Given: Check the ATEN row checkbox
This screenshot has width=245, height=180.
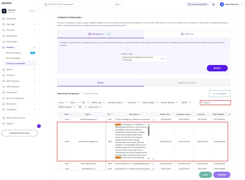Looking at the screenshot, I should click(60, 169).
